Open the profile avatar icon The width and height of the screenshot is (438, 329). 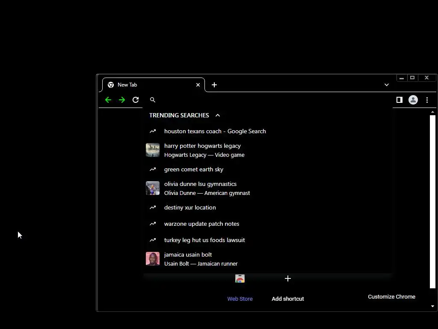(x=413, y=100)
